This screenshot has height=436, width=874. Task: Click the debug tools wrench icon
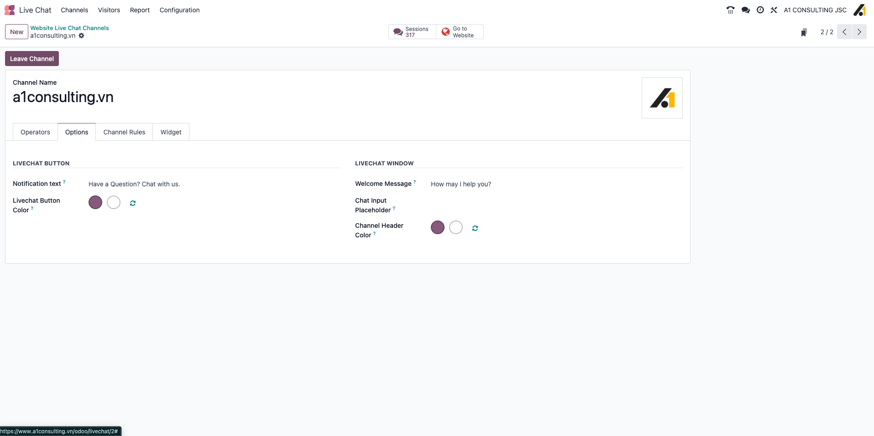click(x=774, y=10)
